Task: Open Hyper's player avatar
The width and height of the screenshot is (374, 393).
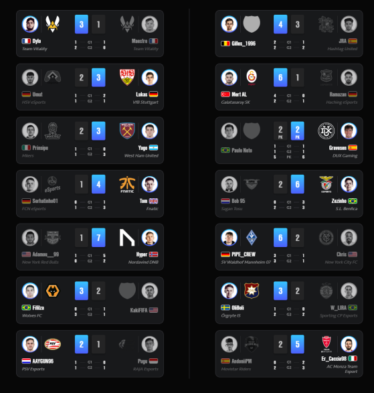Action: click(150, 238)
